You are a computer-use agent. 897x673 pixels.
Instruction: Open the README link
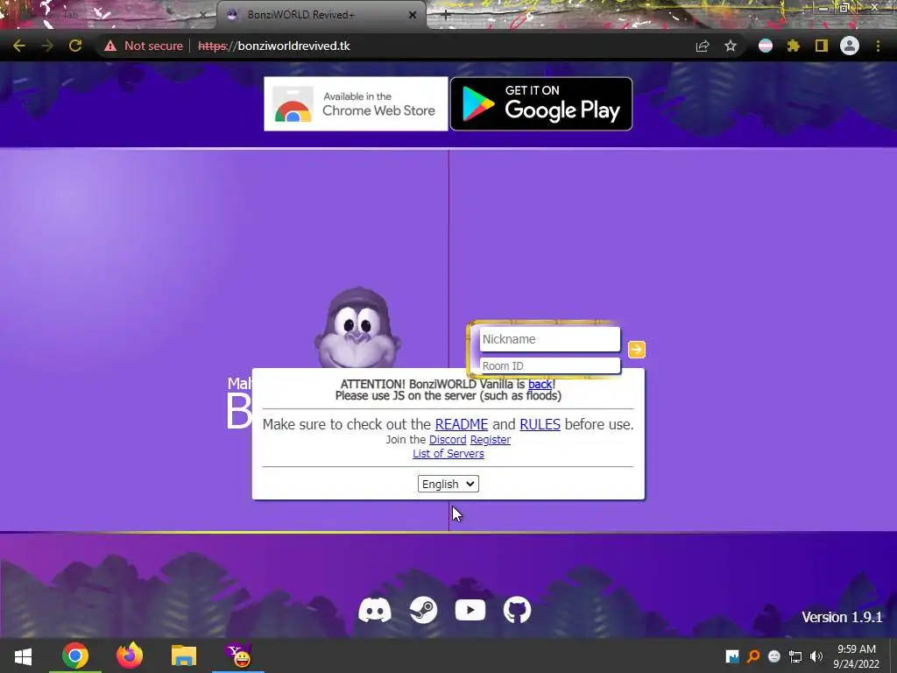(461, 424)
